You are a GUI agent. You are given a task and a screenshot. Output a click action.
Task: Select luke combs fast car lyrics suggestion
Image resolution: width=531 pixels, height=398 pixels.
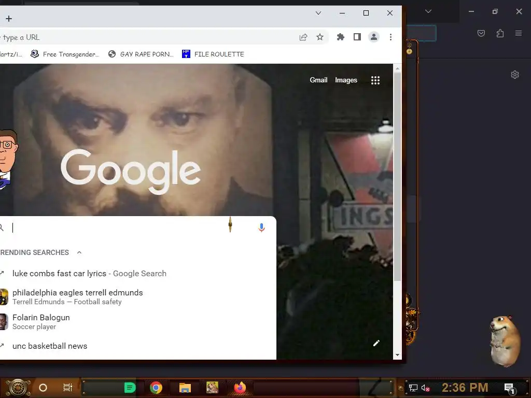click(138, 274)
